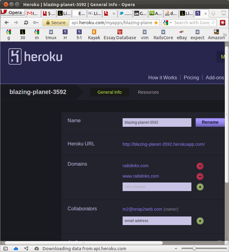Switch to the Stack Overflow tab

pos(171,13)
